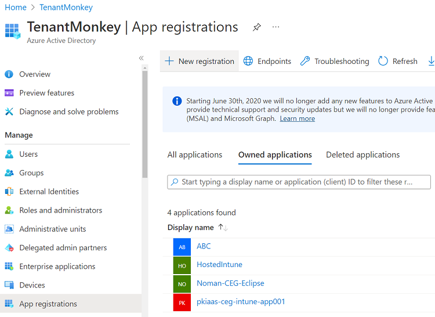
Task: Open Enterprise applications in sidebar
Action: [x=57, y=266]
